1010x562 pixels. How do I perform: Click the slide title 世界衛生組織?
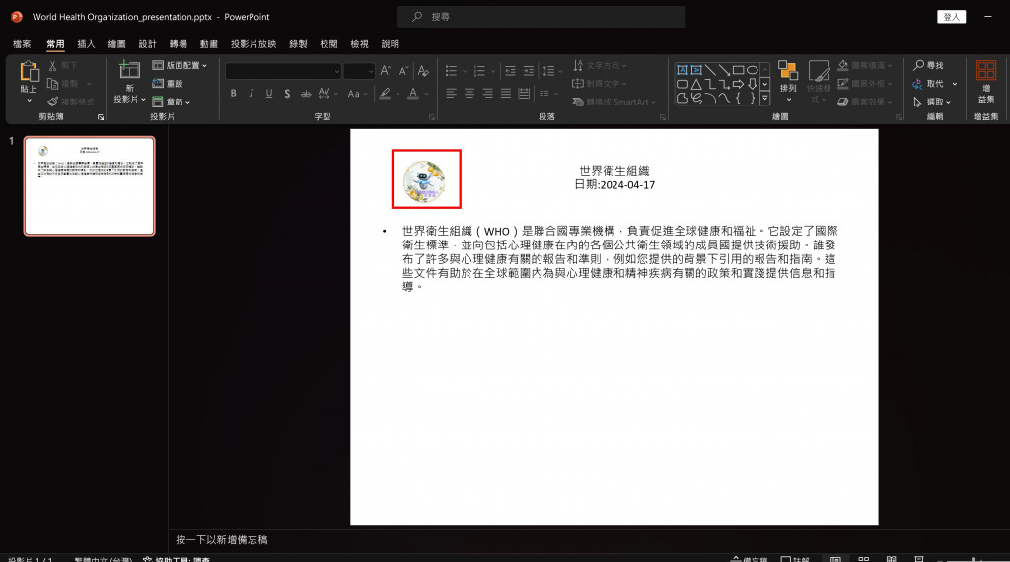614,170
